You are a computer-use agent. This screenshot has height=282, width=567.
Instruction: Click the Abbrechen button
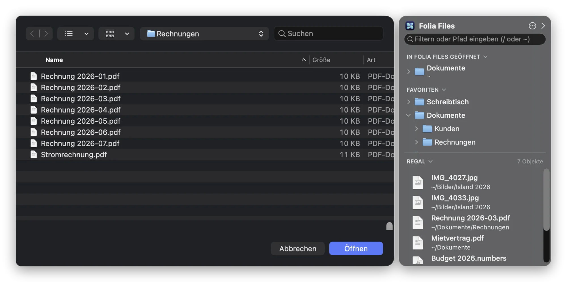pos(298,248)
